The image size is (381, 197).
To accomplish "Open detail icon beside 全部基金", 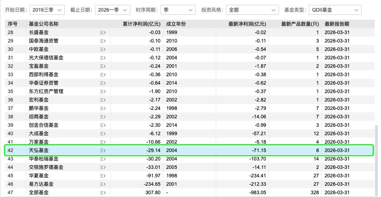I will coord(103,193).
